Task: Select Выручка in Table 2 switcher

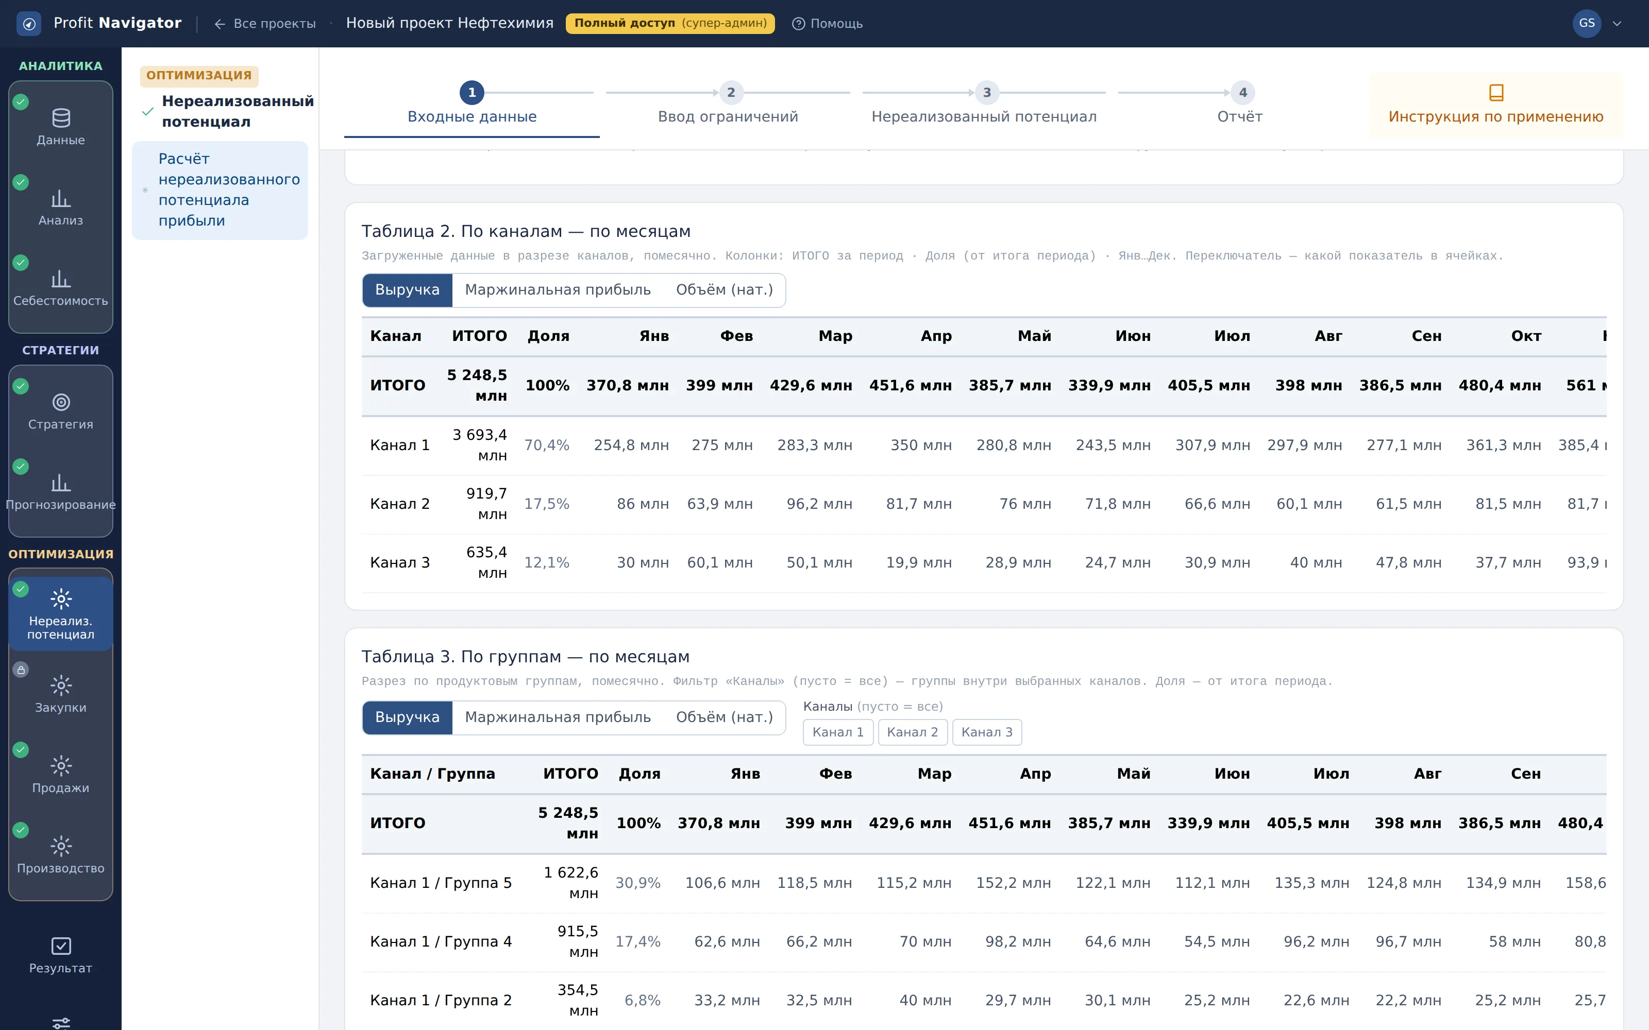Action: 408,290
